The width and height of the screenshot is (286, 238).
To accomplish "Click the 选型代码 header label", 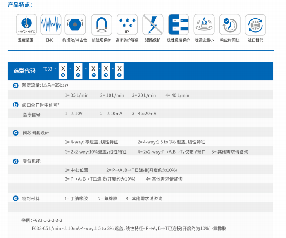I will (x=24, y=71).
